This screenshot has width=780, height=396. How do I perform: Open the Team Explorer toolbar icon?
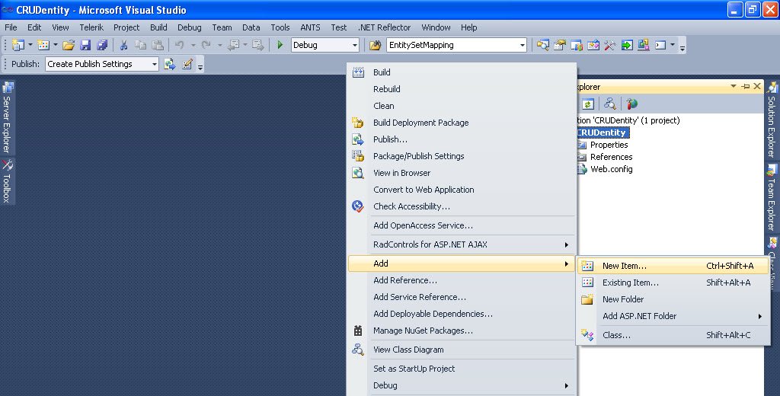(x=577, y=45)
